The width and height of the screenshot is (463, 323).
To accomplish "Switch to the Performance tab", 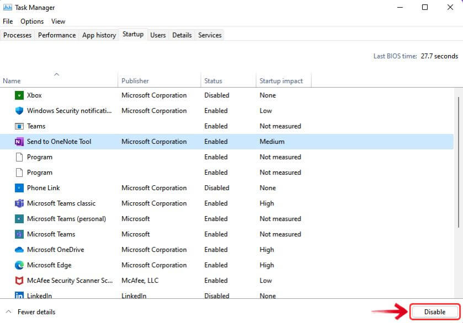I will (x=56, y=35).
